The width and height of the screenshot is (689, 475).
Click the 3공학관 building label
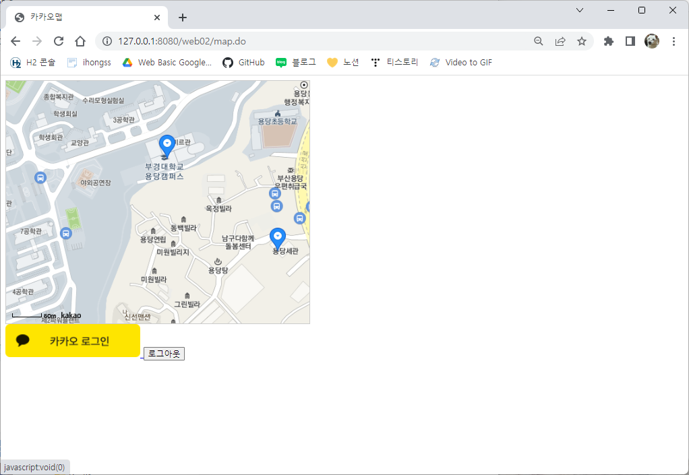pos(124,120)
